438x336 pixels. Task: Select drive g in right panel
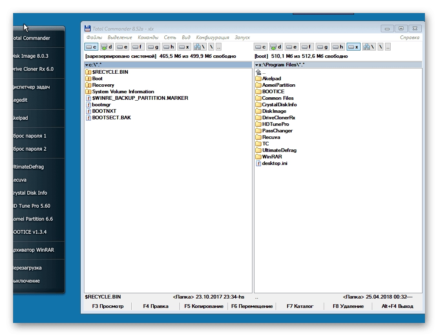coord(322,47)
